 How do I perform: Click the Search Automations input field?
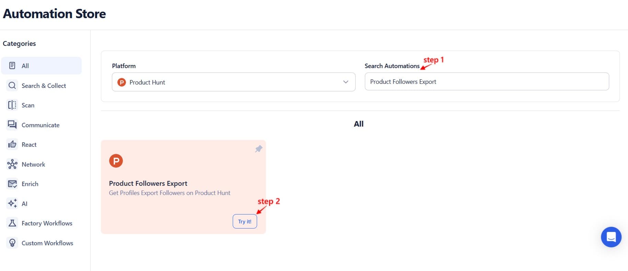486,81
